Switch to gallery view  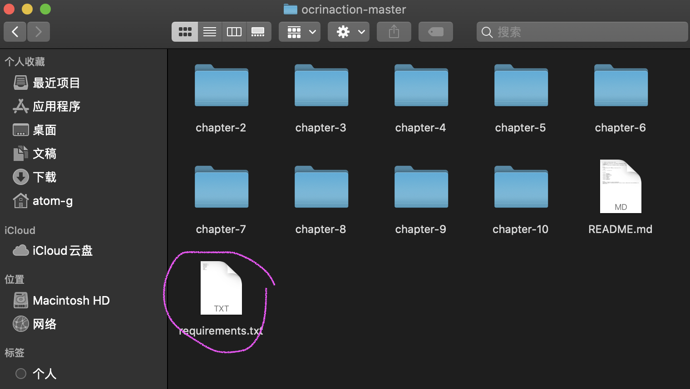coord(259,32)
